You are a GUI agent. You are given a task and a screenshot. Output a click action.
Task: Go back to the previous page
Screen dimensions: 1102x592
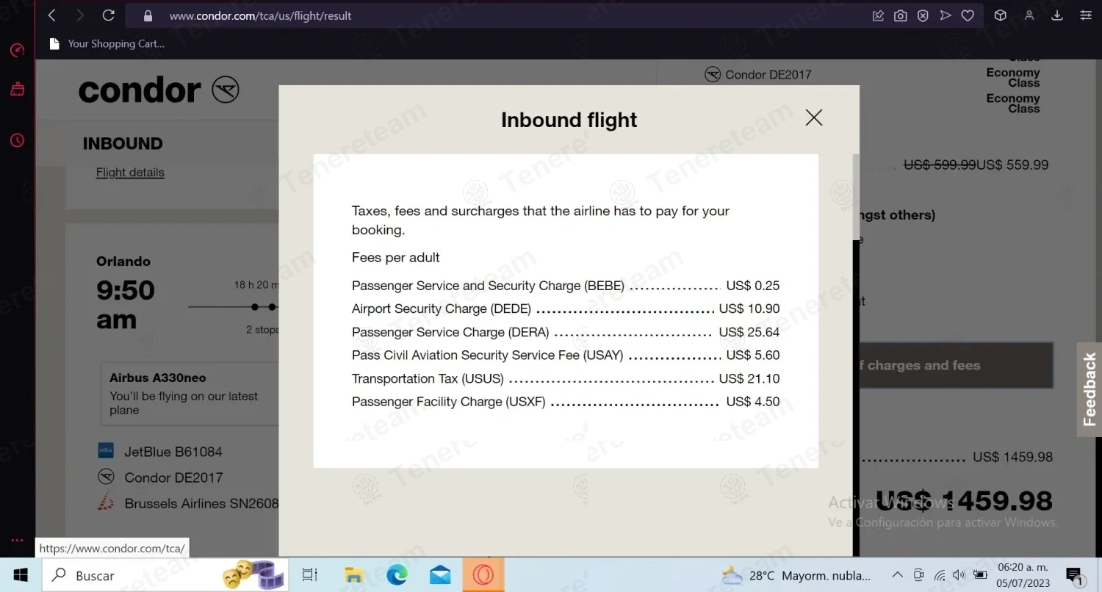(x=51, y=15)
